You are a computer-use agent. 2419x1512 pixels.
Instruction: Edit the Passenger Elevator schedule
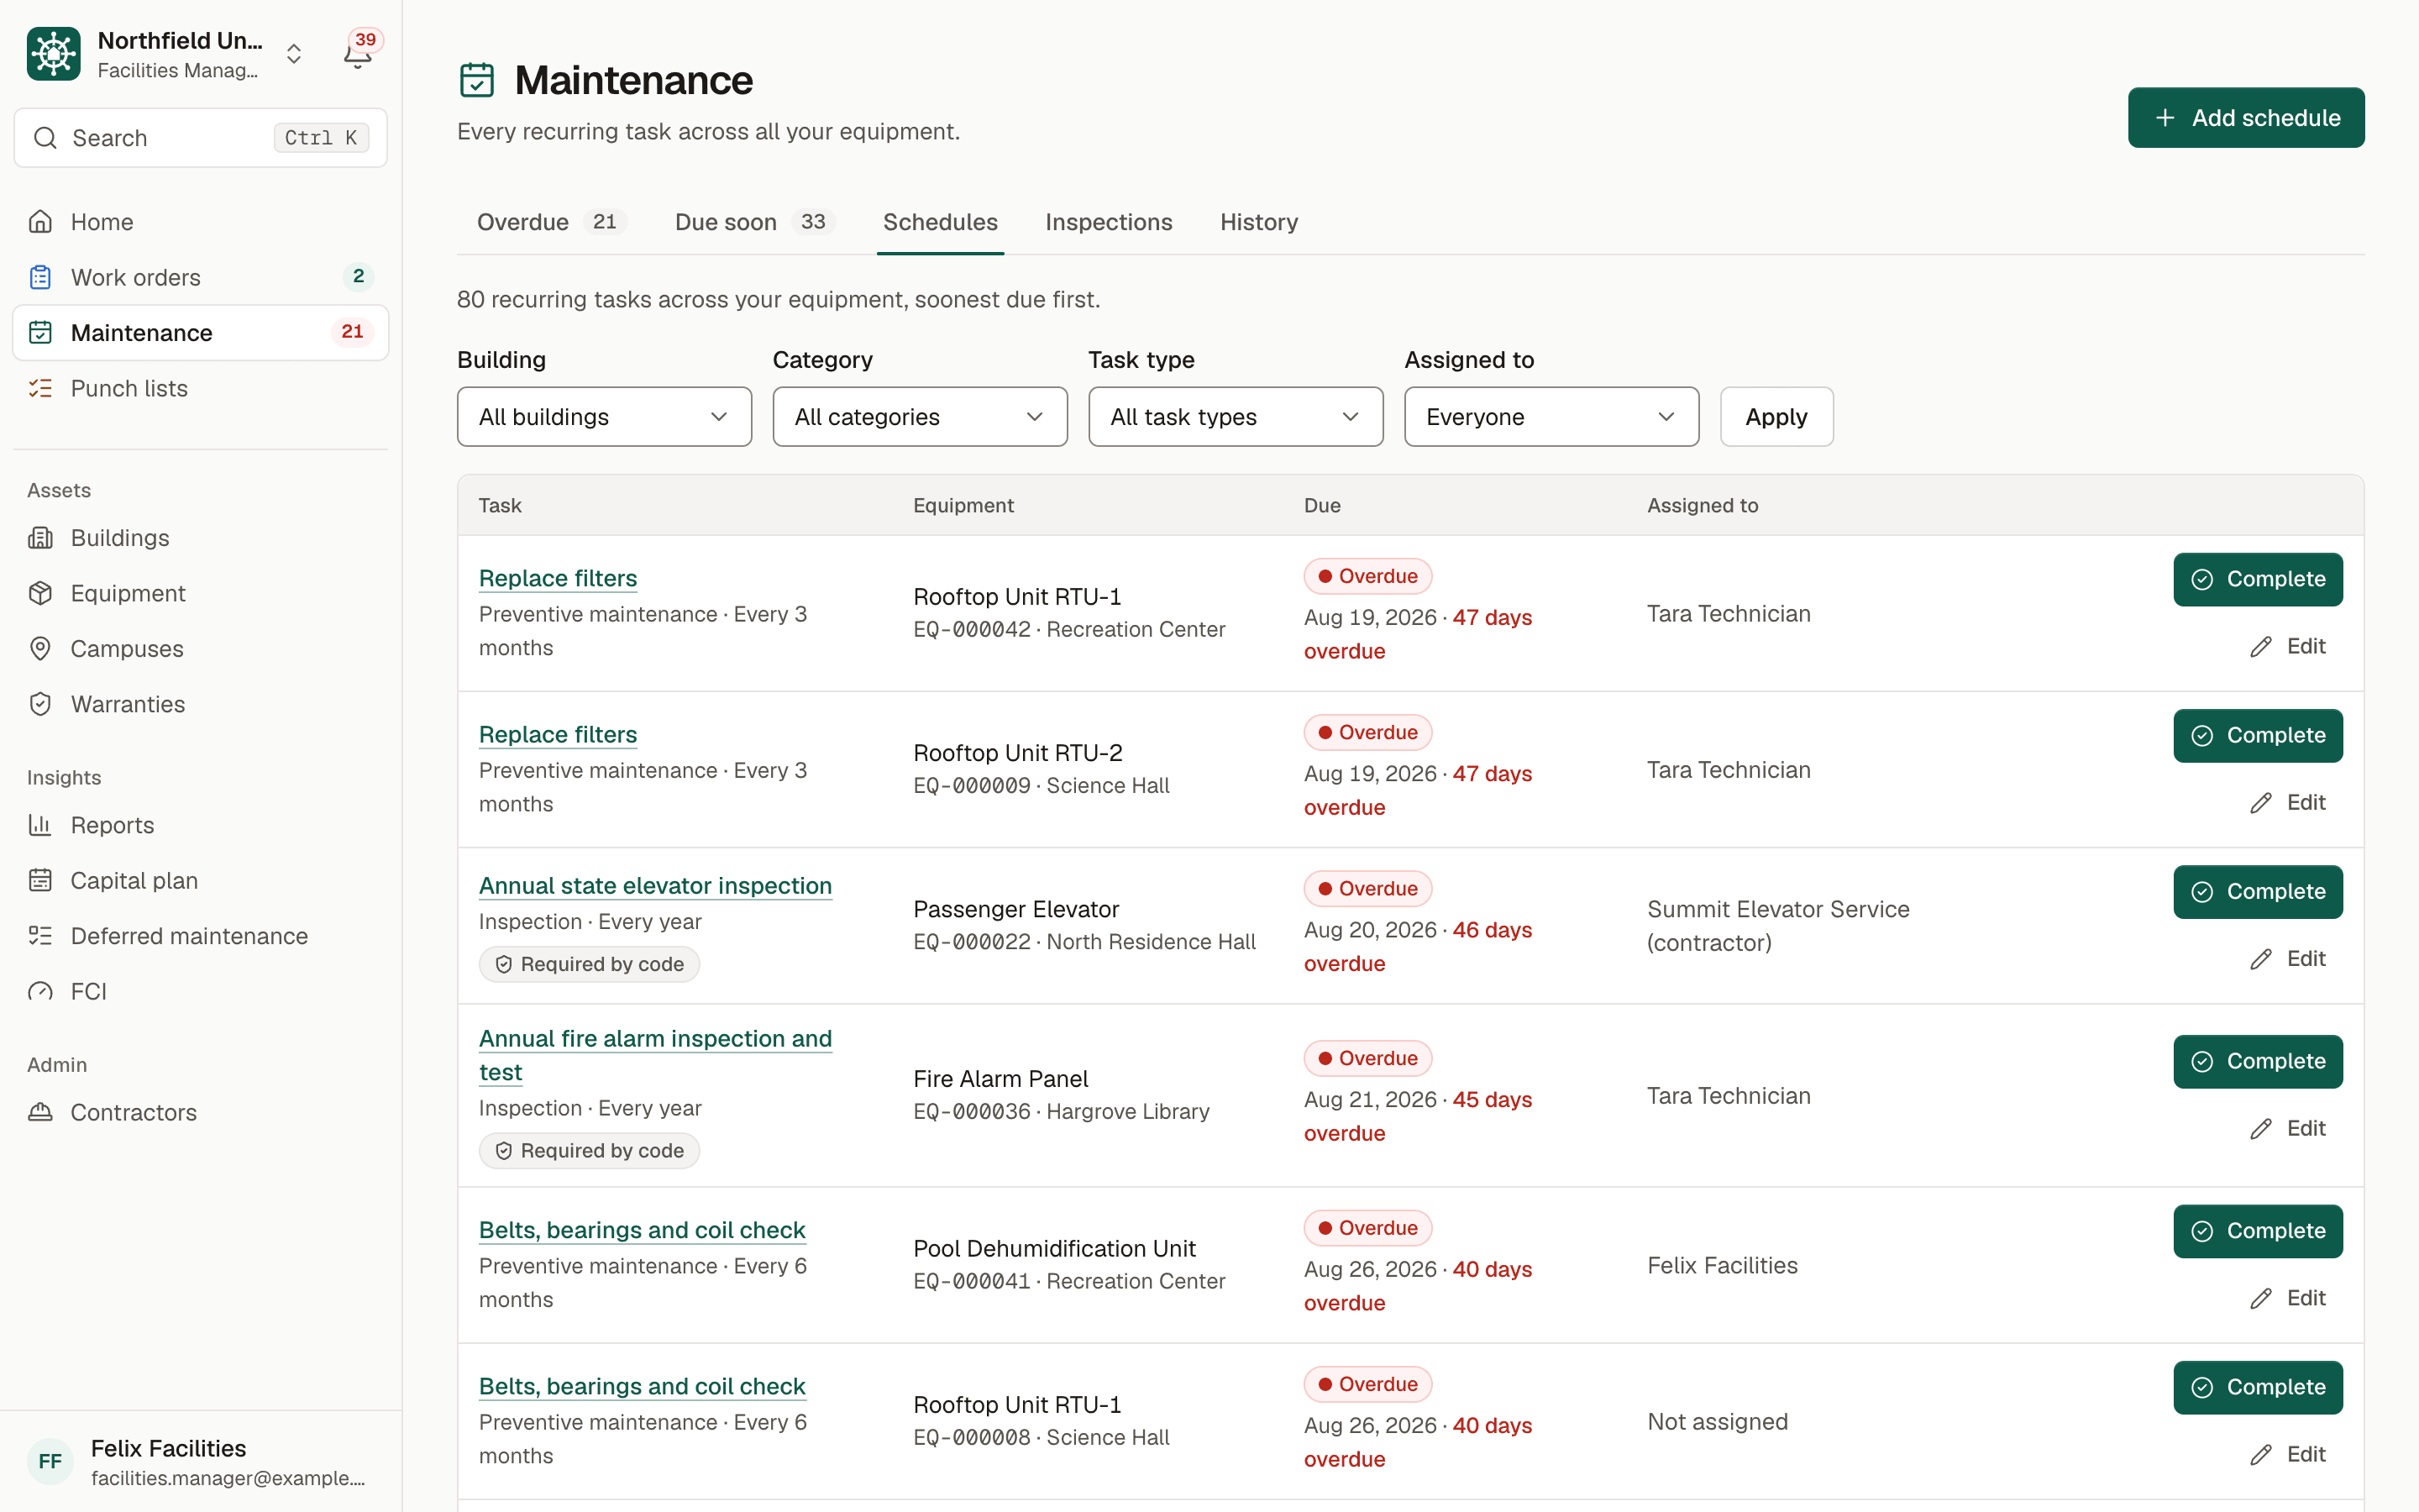(2287, 958)
